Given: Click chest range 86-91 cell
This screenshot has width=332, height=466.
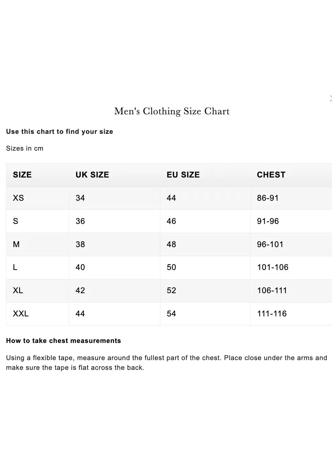Looking at the screenshot, I should (x=268, y=198).
